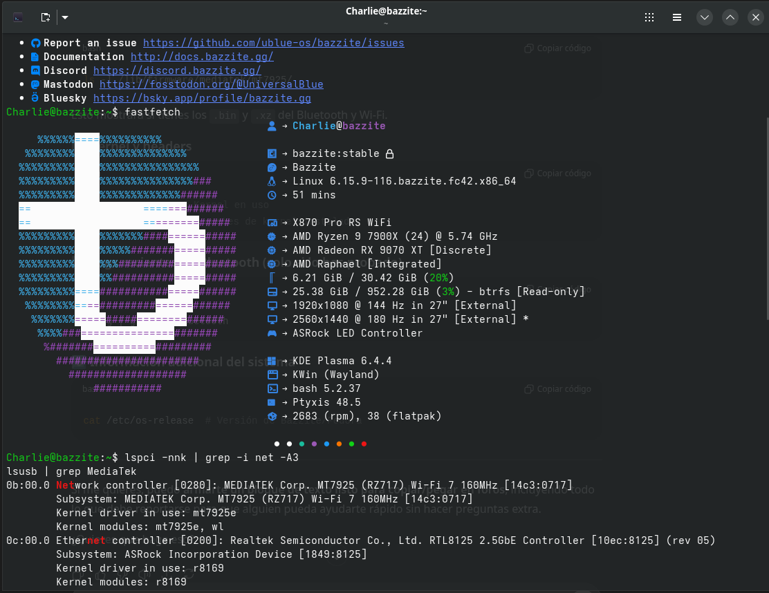Click the orange color dot in fastfetch palette

coord(339,444)
